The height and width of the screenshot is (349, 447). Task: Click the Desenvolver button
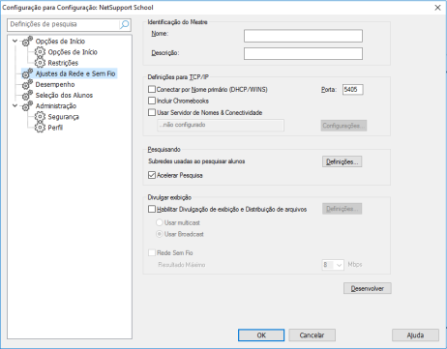368,288
